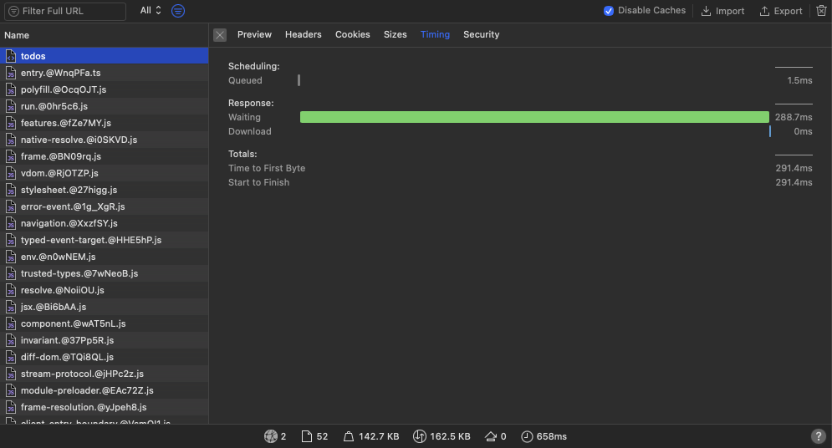Screen dimensions: 832x448
Task: Click the redirects count icon
Action: (x=490, y=436)
